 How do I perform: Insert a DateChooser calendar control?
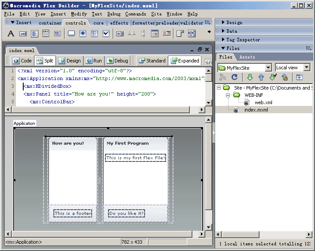pyautogui.click(x=154, y=33)
